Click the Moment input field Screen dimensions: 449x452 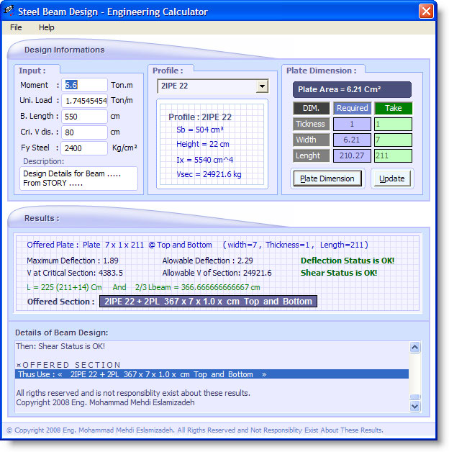tap(84, 85)
